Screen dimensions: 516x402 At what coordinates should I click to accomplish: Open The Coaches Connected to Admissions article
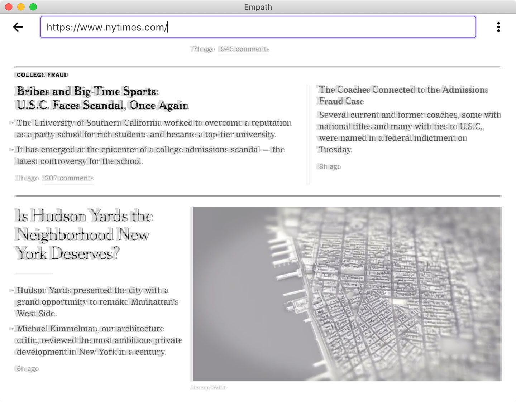403,95
